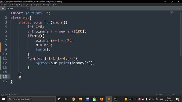Click the Line 15, Column 6 status text
The height and width of the screenshot is (102, 182).
[x=11, y=95]
